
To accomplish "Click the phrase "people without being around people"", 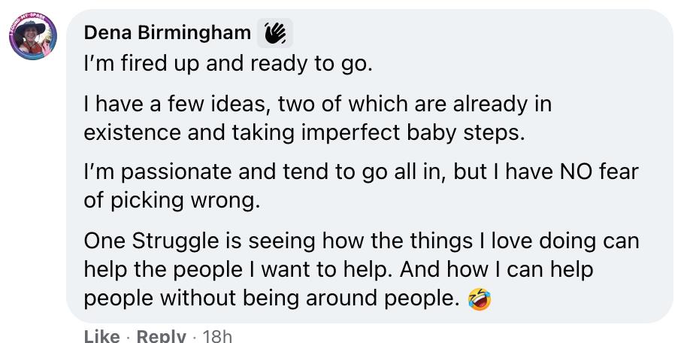I will coord(271,297).
